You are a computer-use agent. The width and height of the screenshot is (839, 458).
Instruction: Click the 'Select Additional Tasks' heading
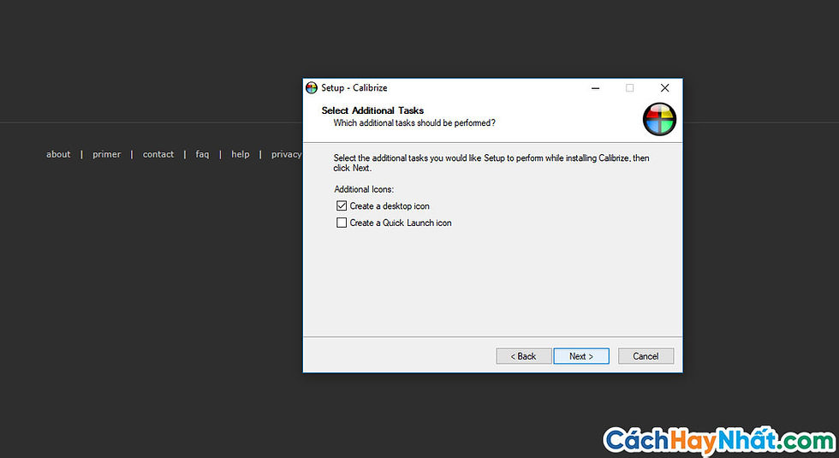[372, 110]
